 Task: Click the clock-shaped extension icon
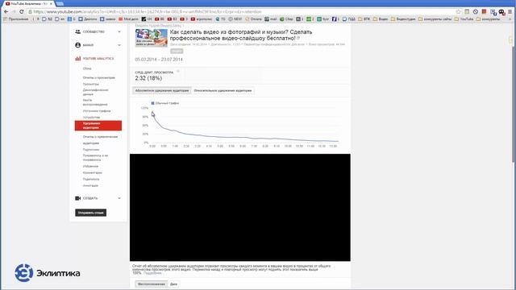(x=475, y=11)
